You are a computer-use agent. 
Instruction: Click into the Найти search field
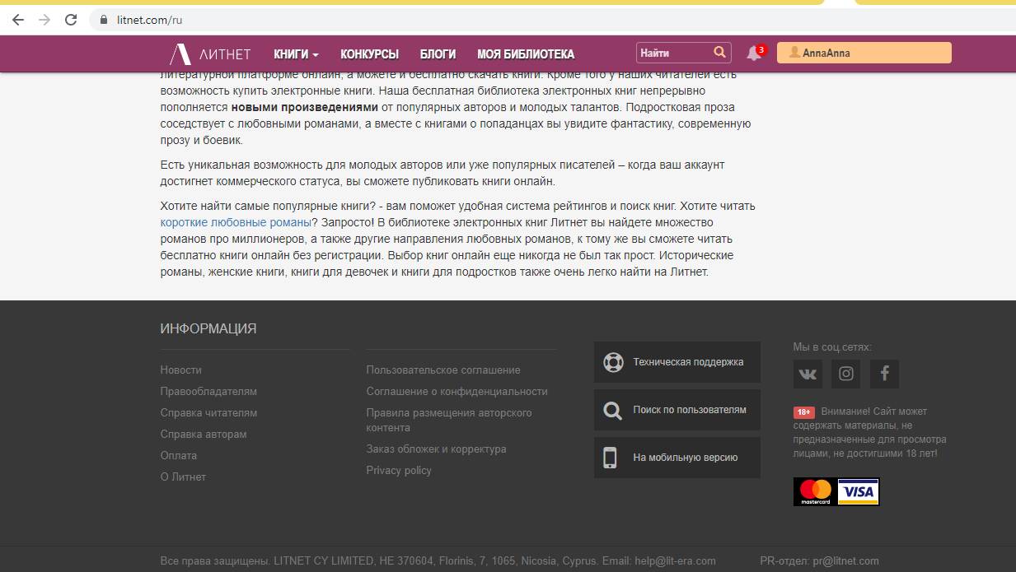[672, 53]
